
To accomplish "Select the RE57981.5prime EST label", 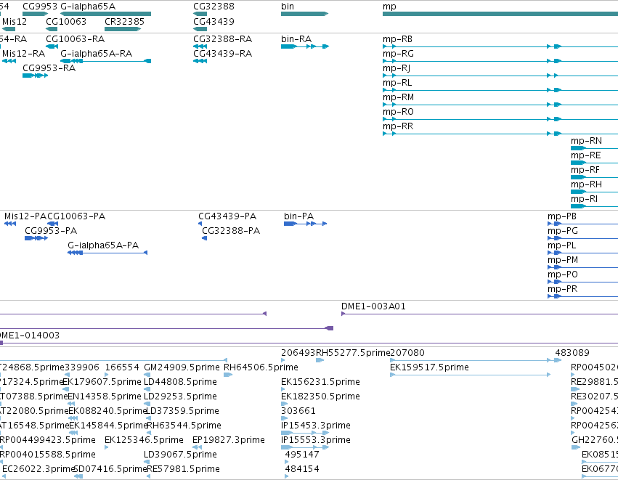I will point(183,469).
